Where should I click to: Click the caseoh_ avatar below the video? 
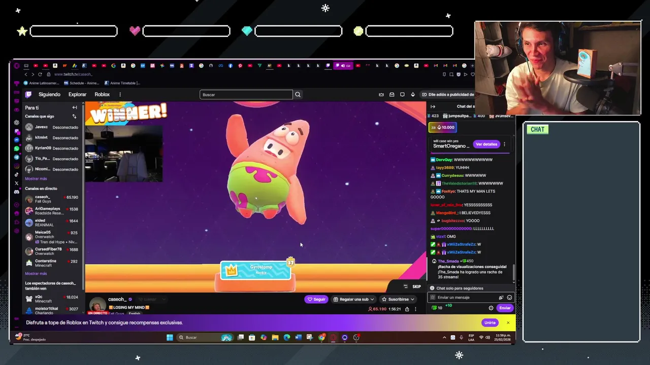[97, 305]
